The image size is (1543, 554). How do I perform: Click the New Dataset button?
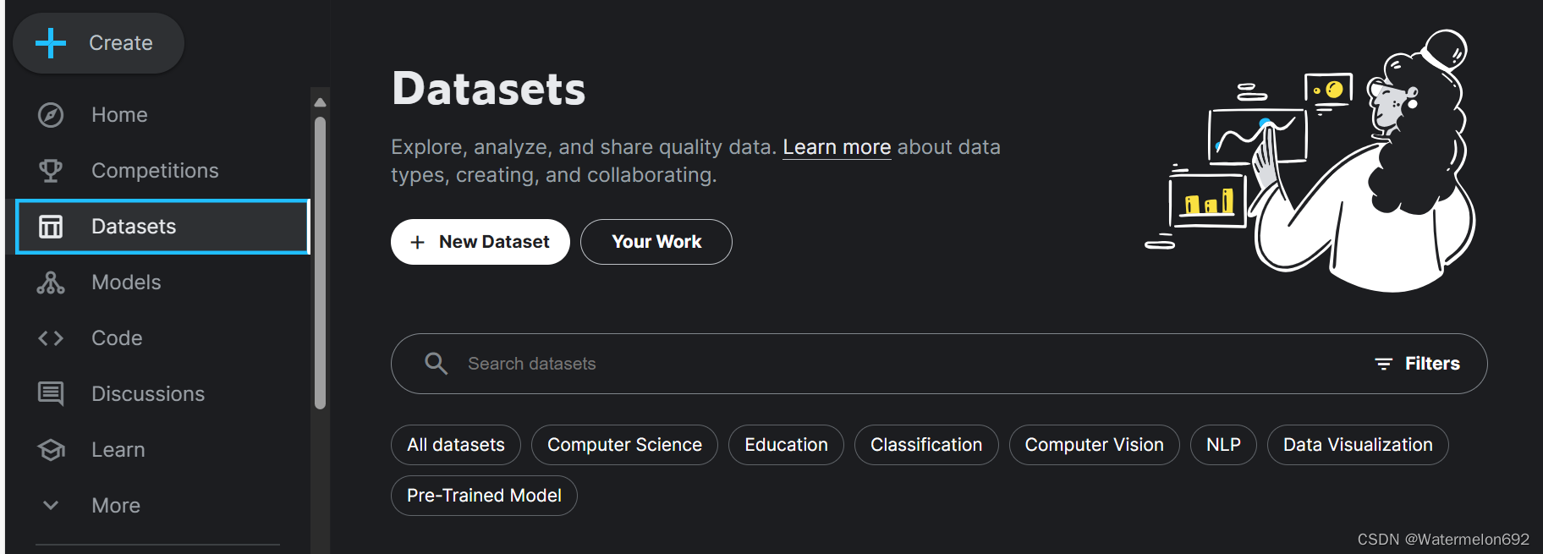(480, 242)
